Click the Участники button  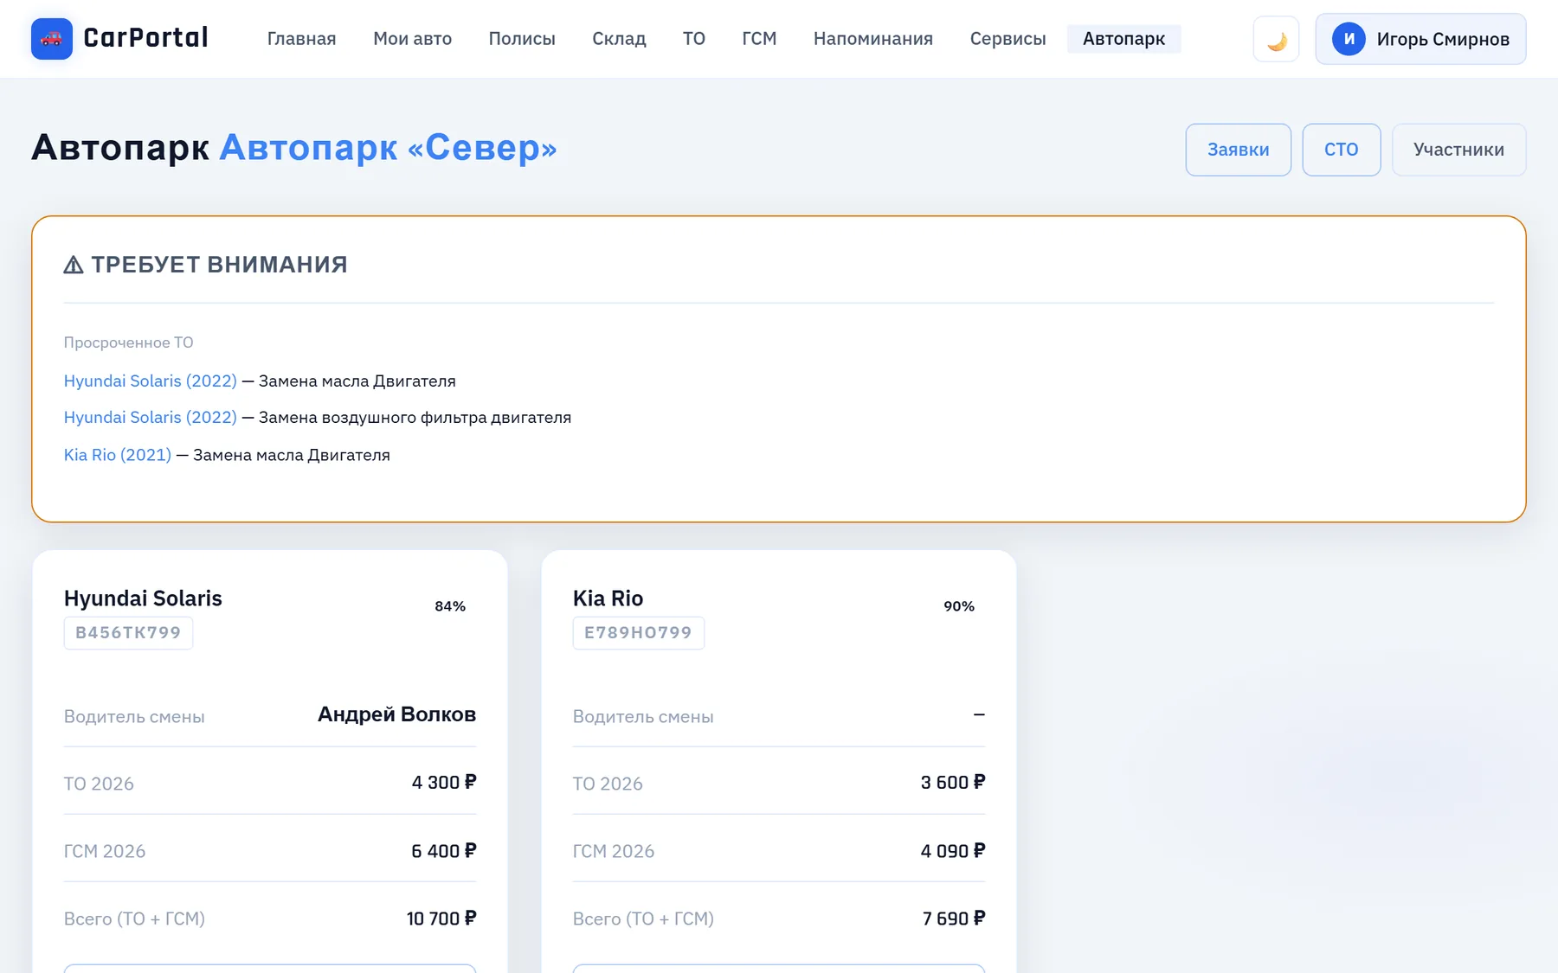point(1458,150)
